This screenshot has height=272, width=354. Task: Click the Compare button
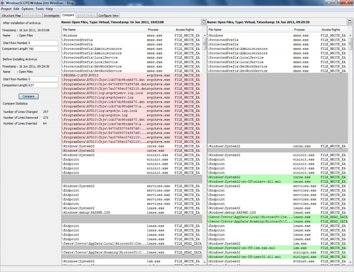(28, 96)
